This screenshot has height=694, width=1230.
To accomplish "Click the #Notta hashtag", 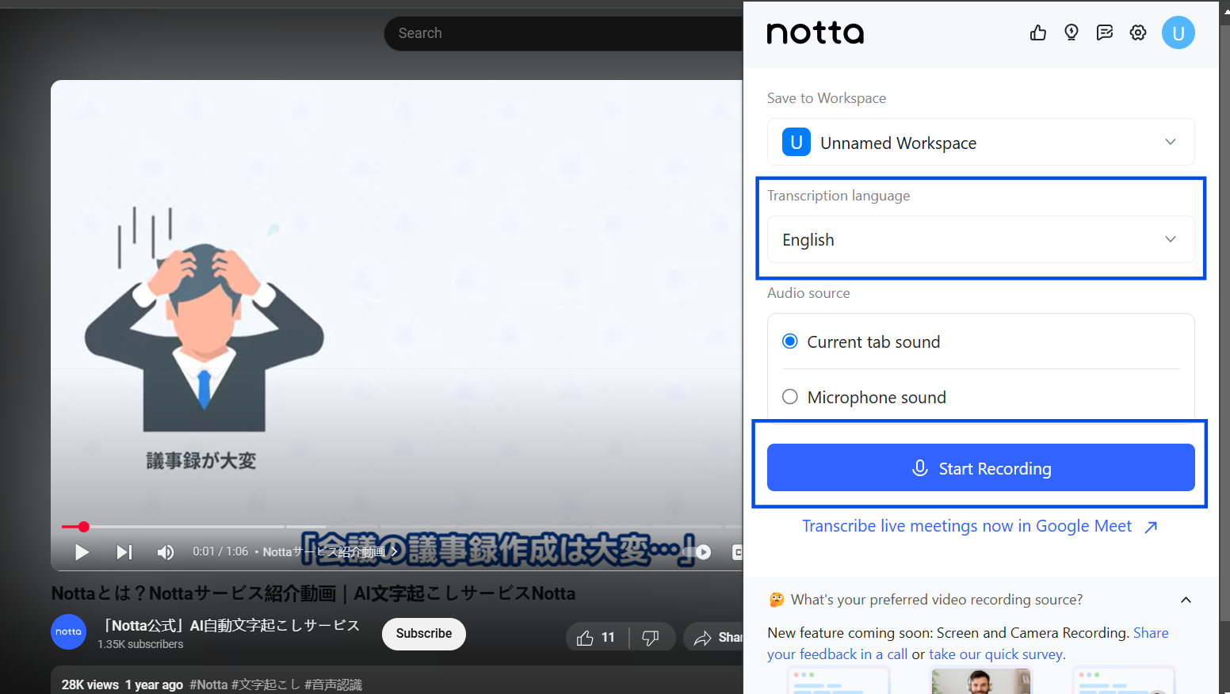I will 208,684.
